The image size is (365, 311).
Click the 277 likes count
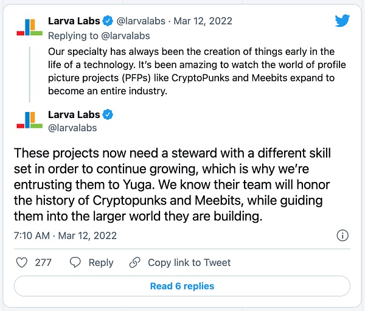point(43,262)
